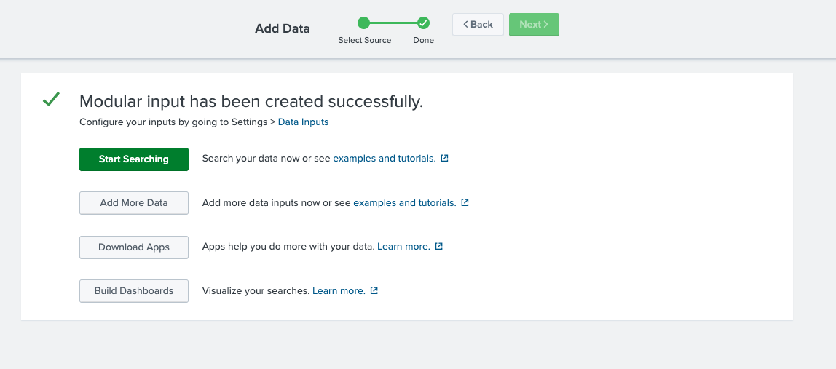Open examples and tutorials link for searching
The image size is (836, 369).
384,159
